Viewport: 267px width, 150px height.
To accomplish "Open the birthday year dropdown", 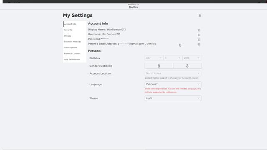I will pos(192,58).
